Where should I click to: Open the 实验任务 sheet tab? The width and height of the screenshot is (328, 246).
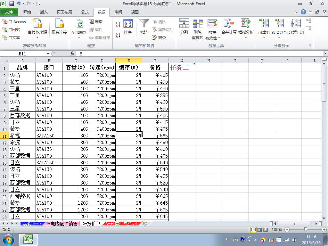click(x=32, y=224)
